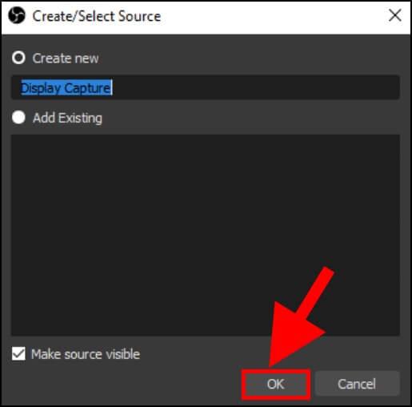Click the OBS logo in the title bar
412x407 pixels.
click(x=17, y=15)
